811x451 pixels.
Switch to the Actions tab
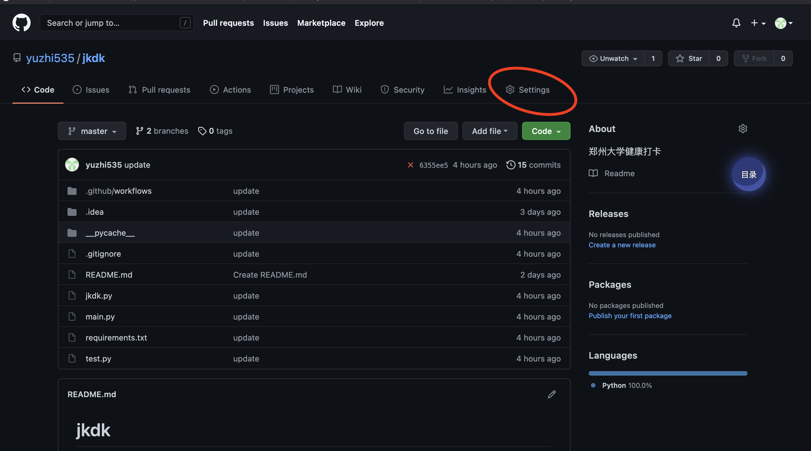coord(230,90)
